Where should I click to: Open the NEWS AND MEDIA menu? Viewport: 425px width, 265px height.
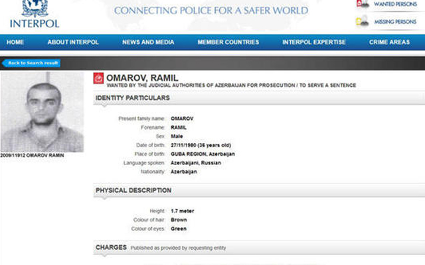148,42
